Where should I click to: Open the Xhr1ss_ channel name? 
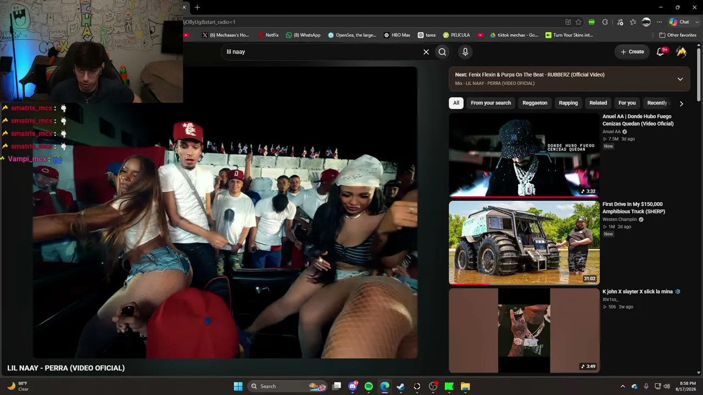click(610, 300)
